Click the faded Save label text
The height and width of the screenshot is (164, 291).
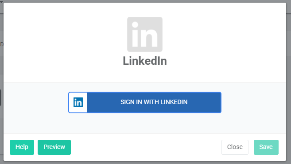pyautogui.click(x=266, y=147)
